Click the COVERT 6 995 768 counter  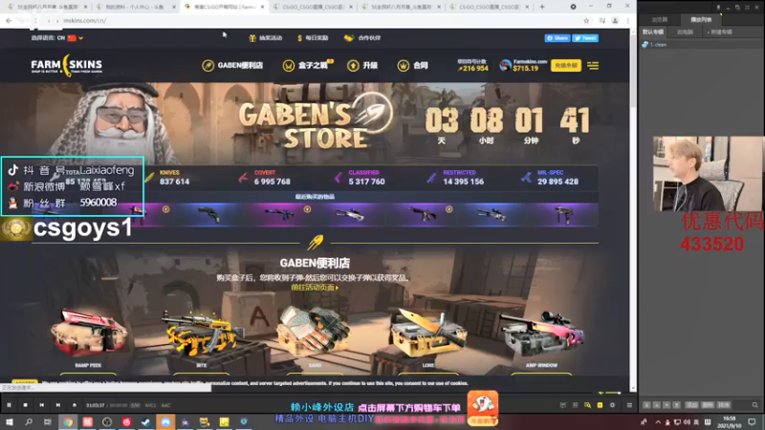[x=265, y=178]
